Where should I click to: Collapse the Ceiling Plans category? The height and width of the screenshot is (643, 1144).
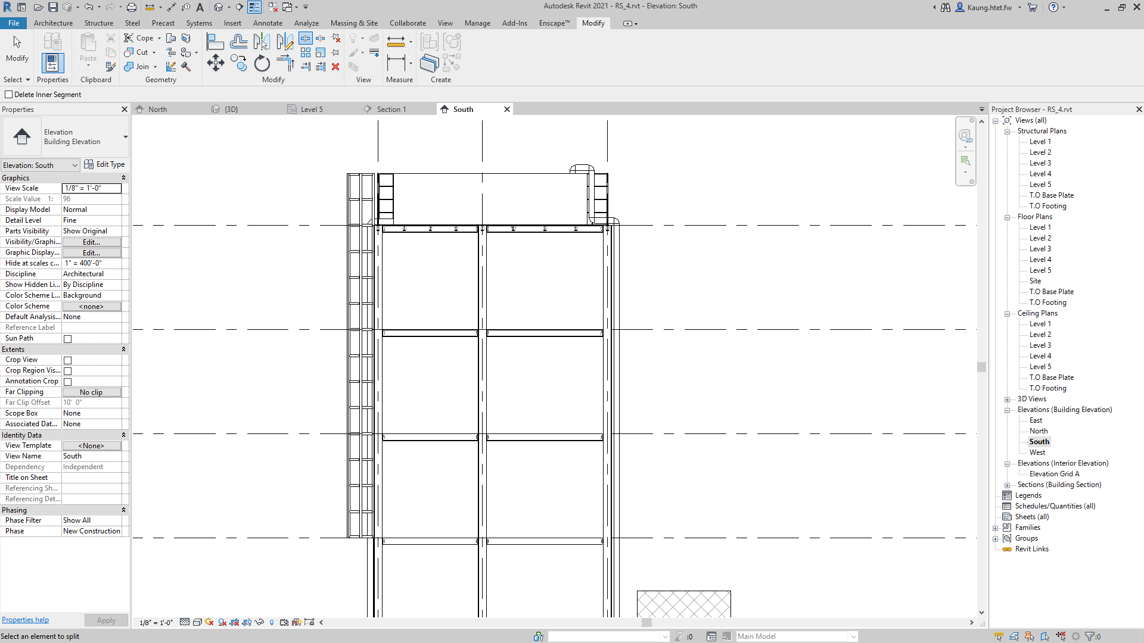click(x=1006, y=314)
